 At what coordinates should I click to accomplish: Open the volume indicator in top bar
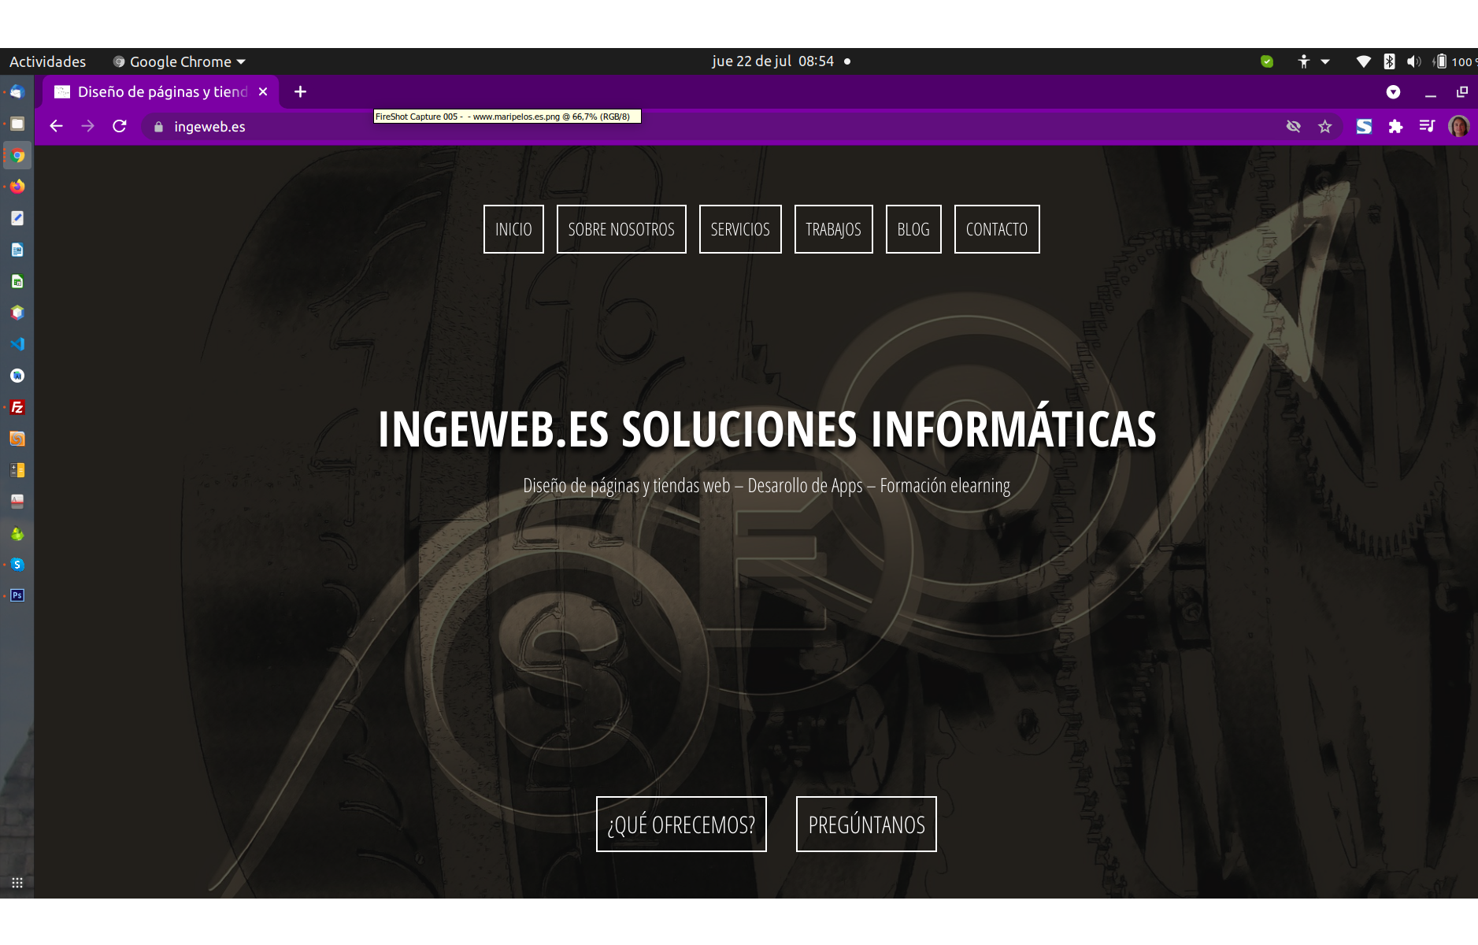coord(1414,61)
